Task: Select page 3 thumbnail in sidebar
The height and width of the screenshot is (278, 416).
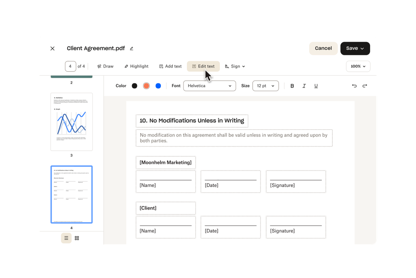Action: [71, 121]
